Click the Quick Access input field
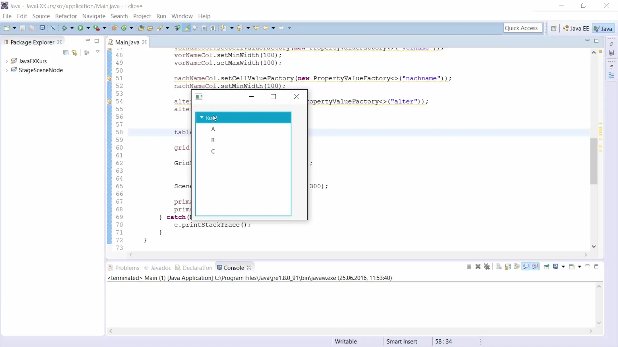This screenshot has height=347, width=618. coord(523,28)
